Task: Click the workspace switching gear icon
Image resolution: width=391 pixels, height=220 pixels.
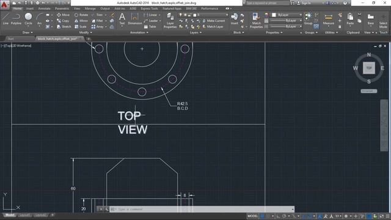Action: 346,216
